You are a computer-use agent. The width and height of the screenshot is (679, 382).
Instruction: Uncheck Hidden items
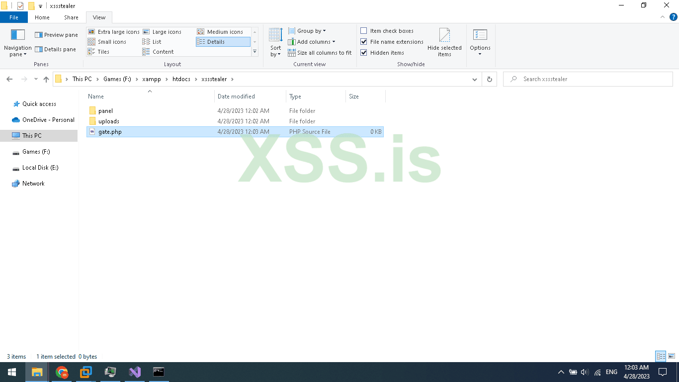coord(364,53)
